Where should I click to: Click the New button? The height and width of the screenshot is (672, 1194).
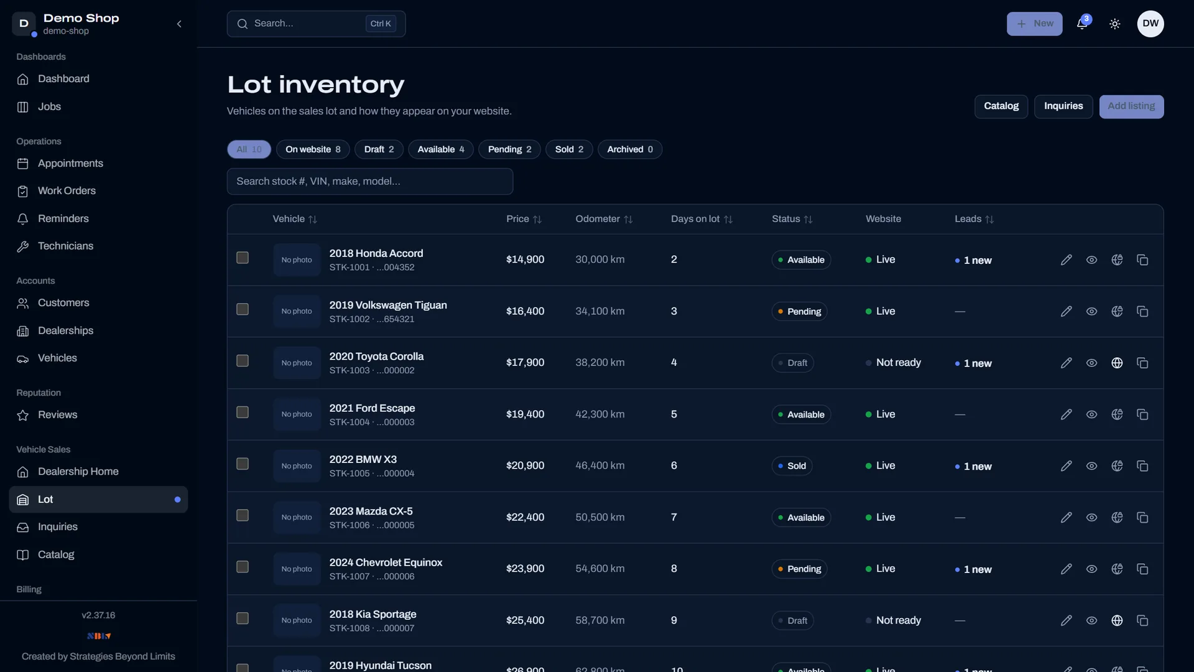tap(1034, 24)
